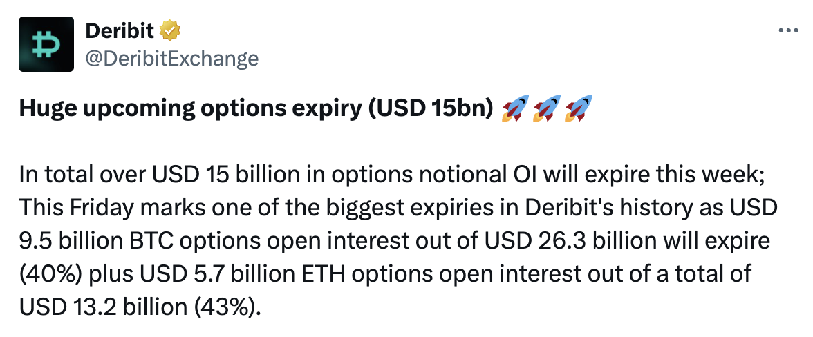Click the gold verified badge
Viewport: 813px width, 337px height.
coord(170,30)
